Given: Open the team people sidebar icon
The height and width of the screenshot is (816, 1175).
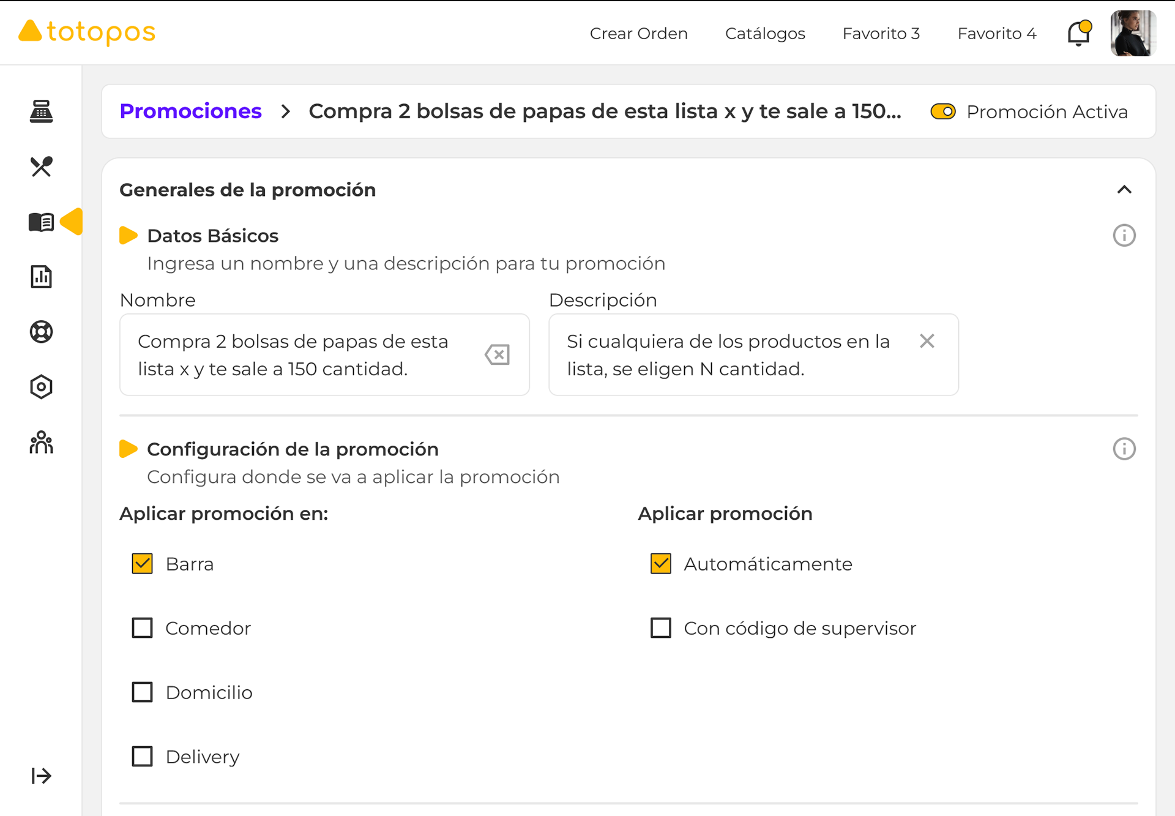Looking at the screenshot, I should click(41, 442).
